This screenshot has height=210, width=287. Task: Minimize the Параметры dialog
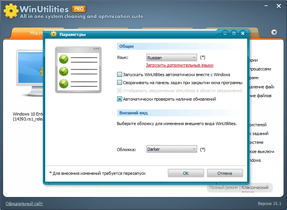click(225, 34)
